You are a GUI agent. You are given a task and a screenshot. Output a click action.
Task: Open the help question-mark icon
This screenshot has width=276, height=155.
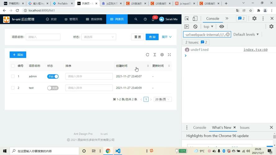145,19
